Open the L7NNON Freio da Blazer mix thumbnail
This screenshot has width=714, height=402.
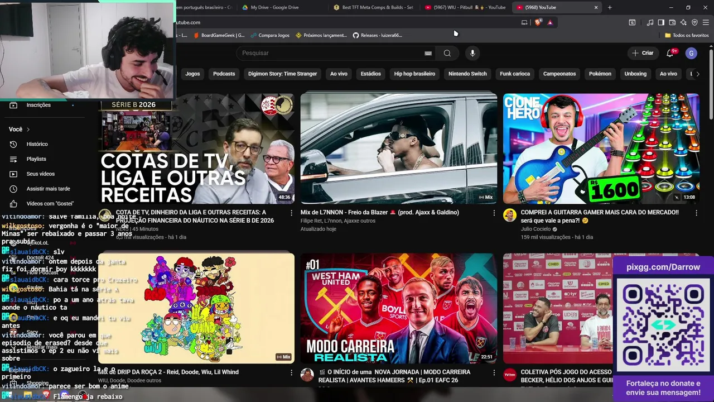pyautogui.click(x=399, y=149)
